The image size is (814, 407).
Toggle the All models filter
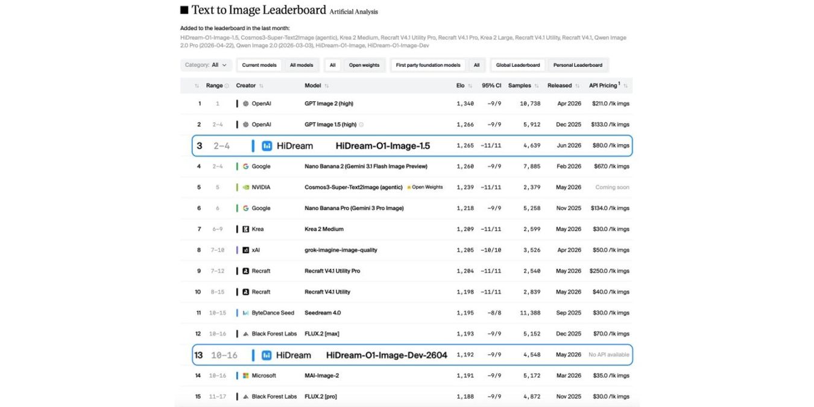click(301, 65)
